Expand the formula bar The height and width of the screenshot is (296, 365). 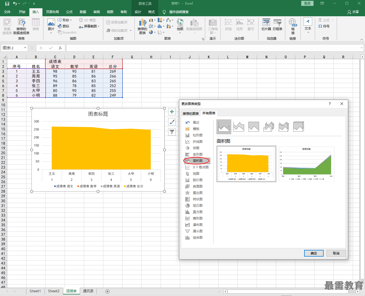(x=362, y=48)
